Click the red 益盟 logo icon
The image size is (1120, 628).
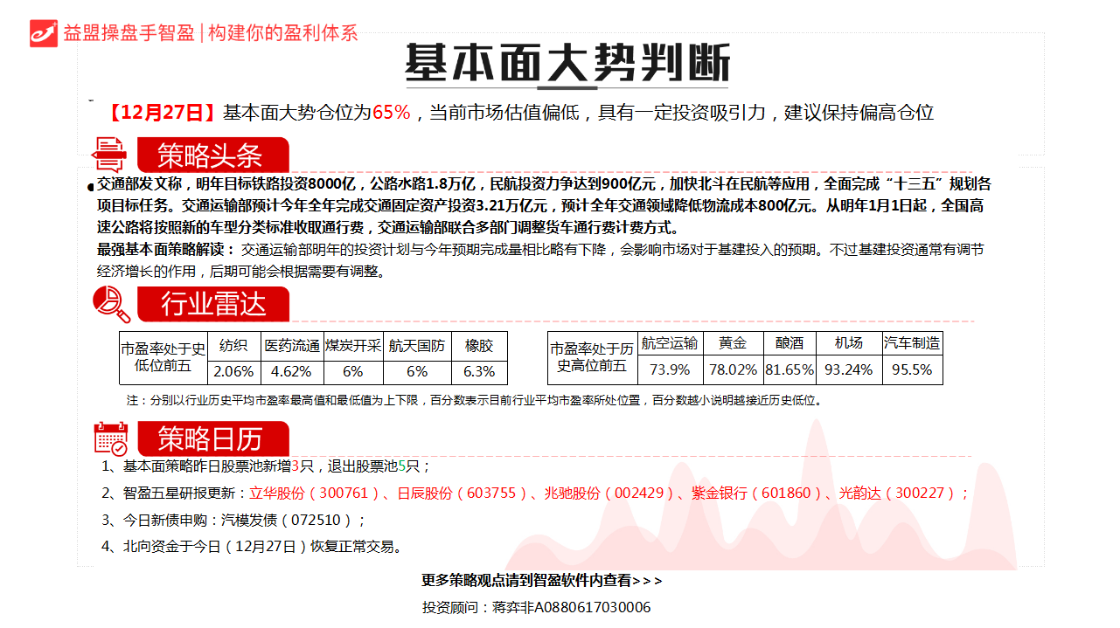tap(44, 32)
